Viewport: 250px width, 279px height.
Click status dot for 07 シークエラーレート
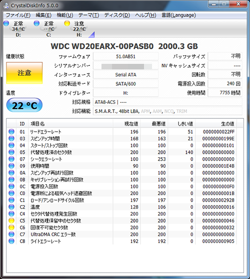pyautogui.click(x=11, y=159)
